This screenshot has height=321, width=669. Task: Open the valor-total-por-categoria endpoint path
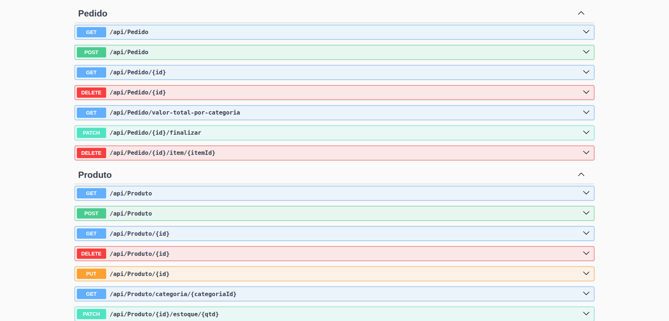pyautogui.click(x=175, y=113)
